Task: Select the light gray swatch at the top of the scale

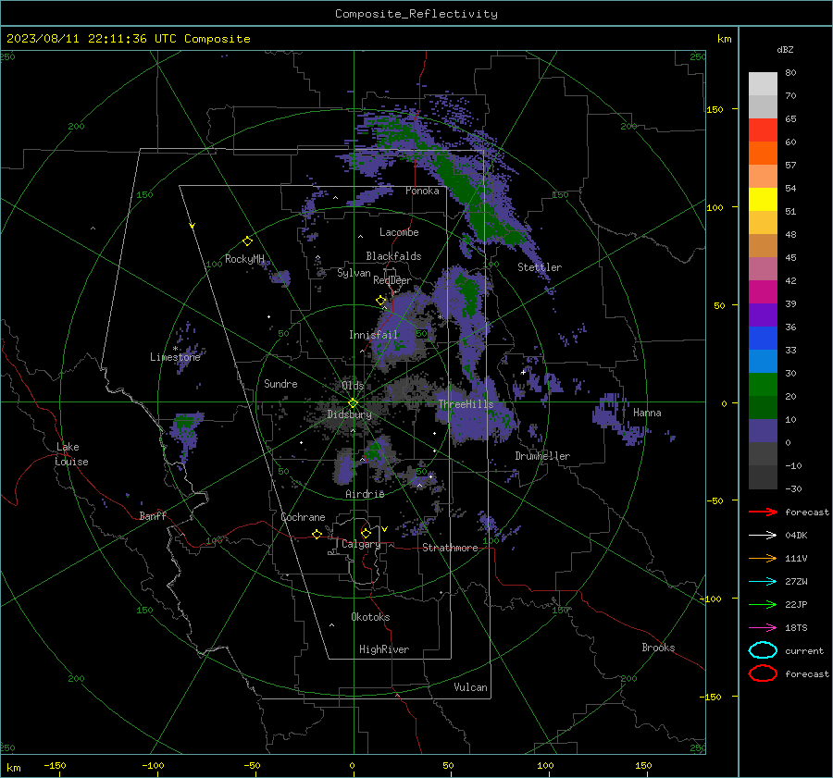Action: [x=763, y=83]
